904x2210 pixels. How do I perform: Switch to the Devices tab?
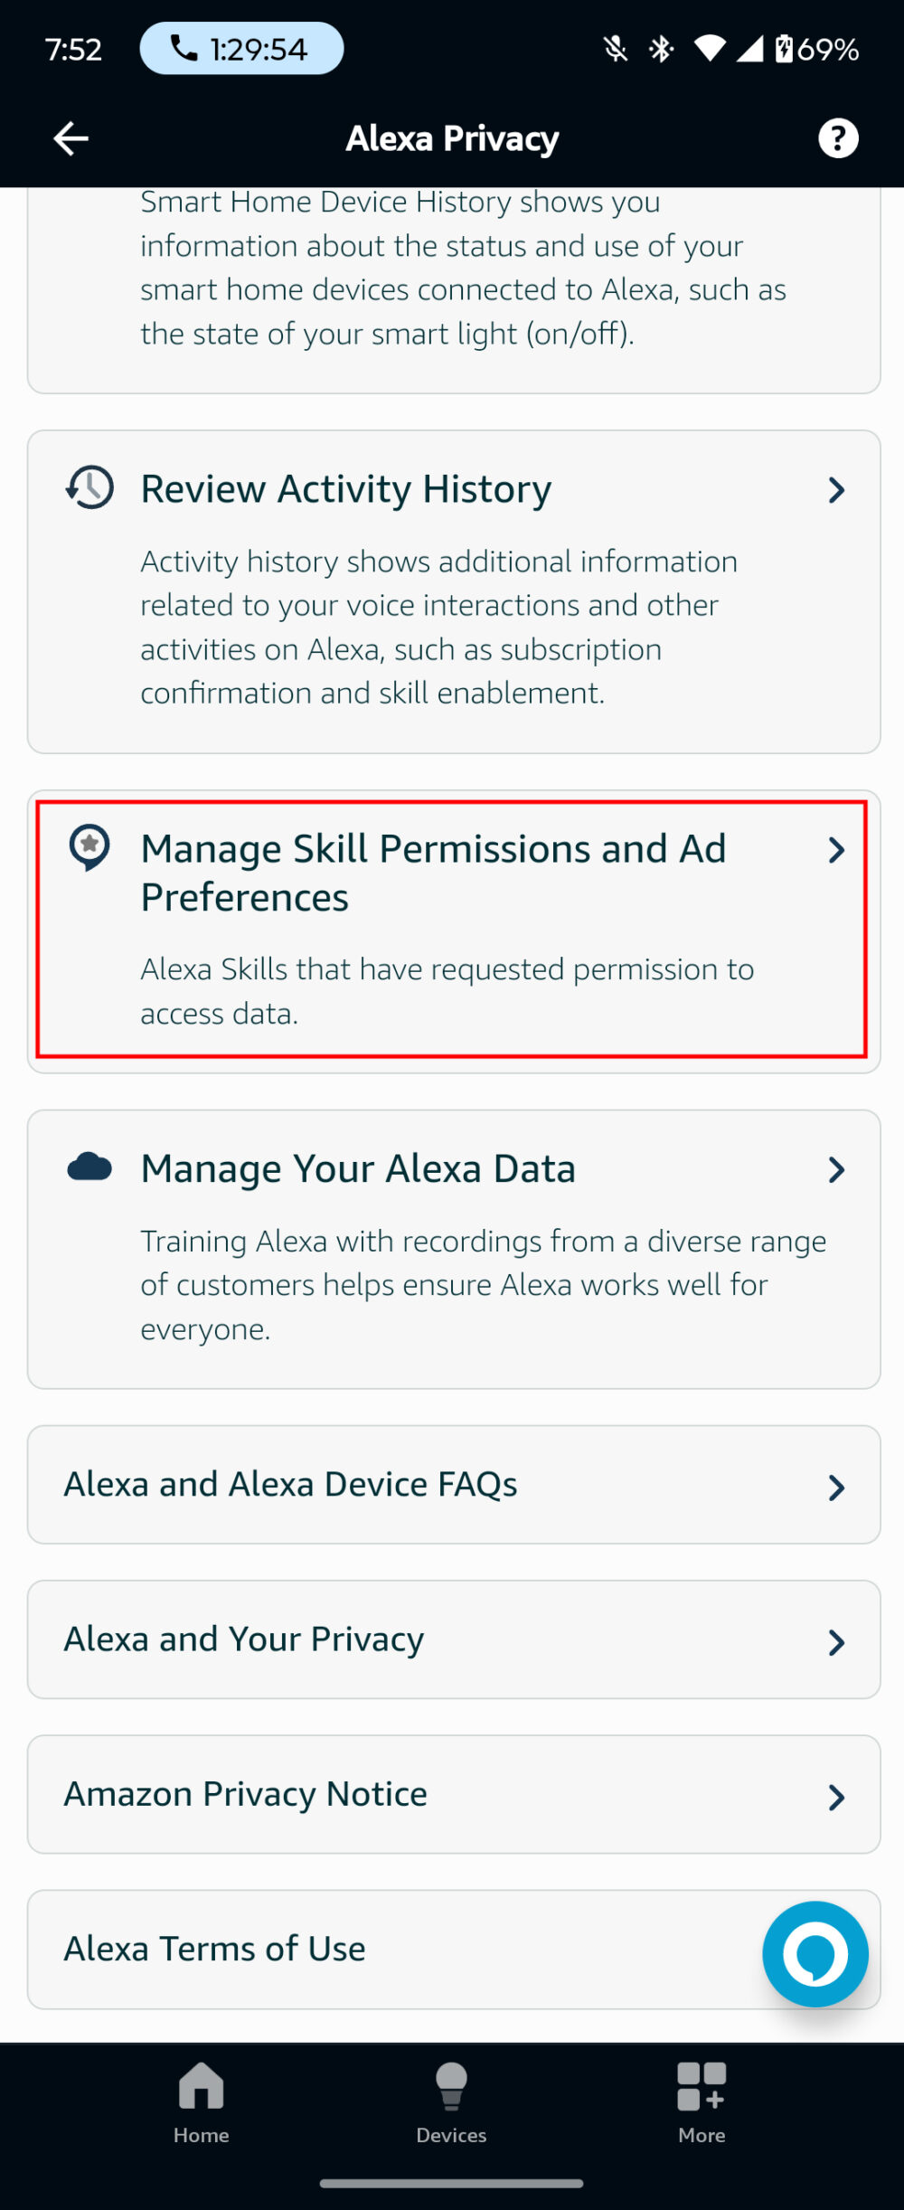[451, 2102]
